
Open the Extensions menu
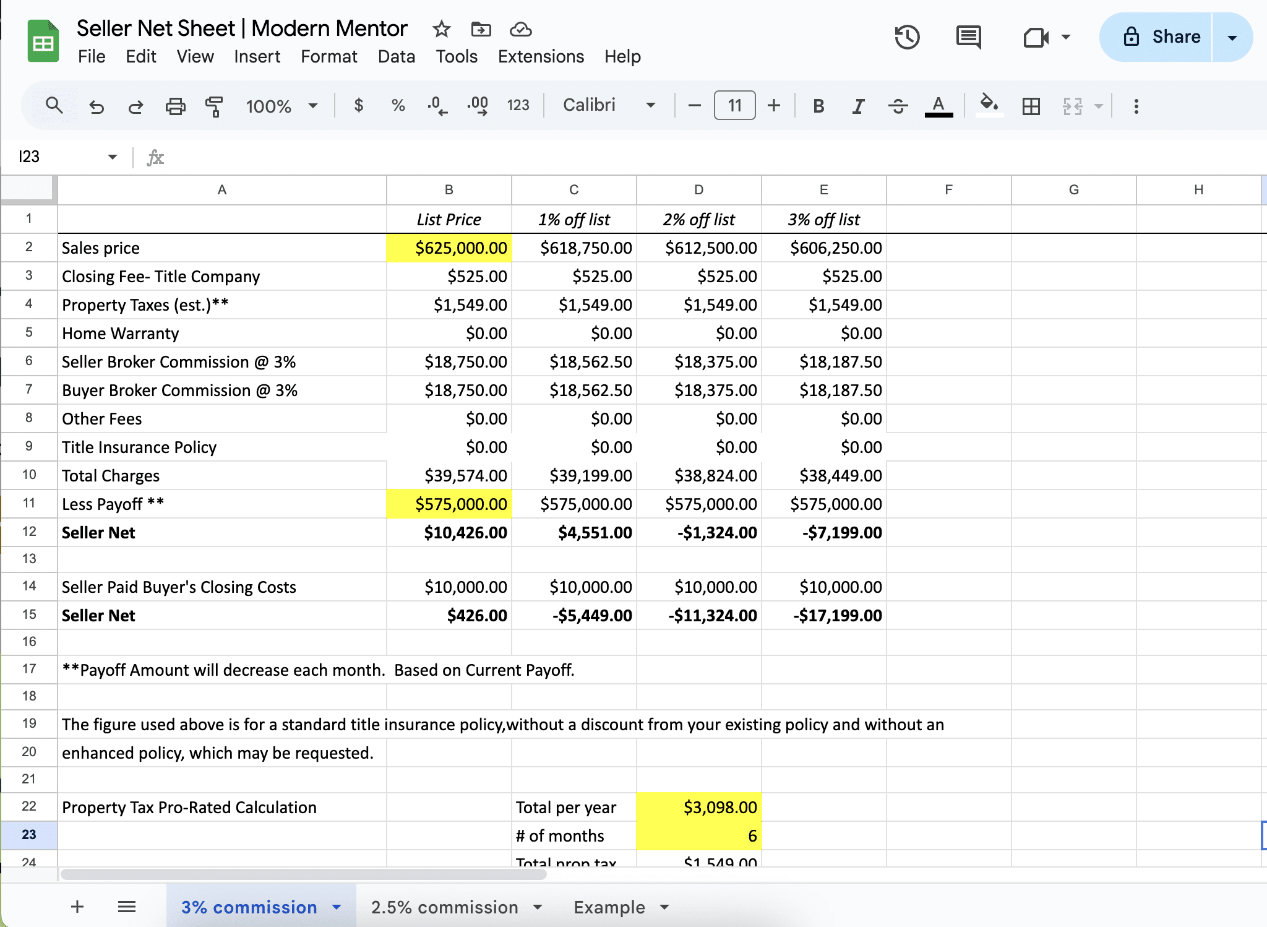coord(541,56)
